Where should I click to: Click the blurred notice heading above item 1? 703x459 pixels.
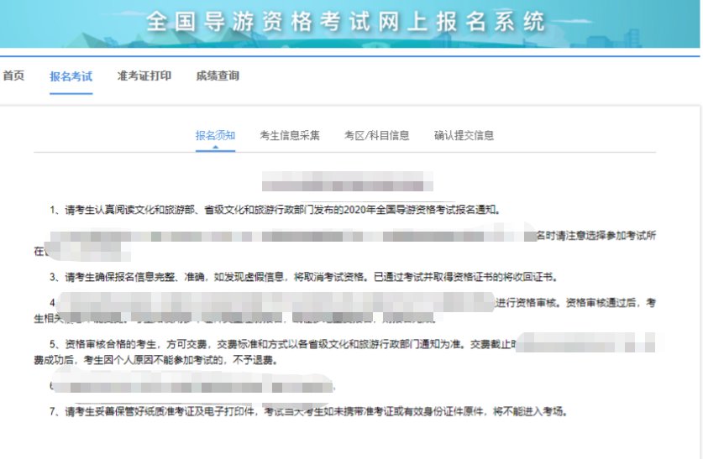348,181
